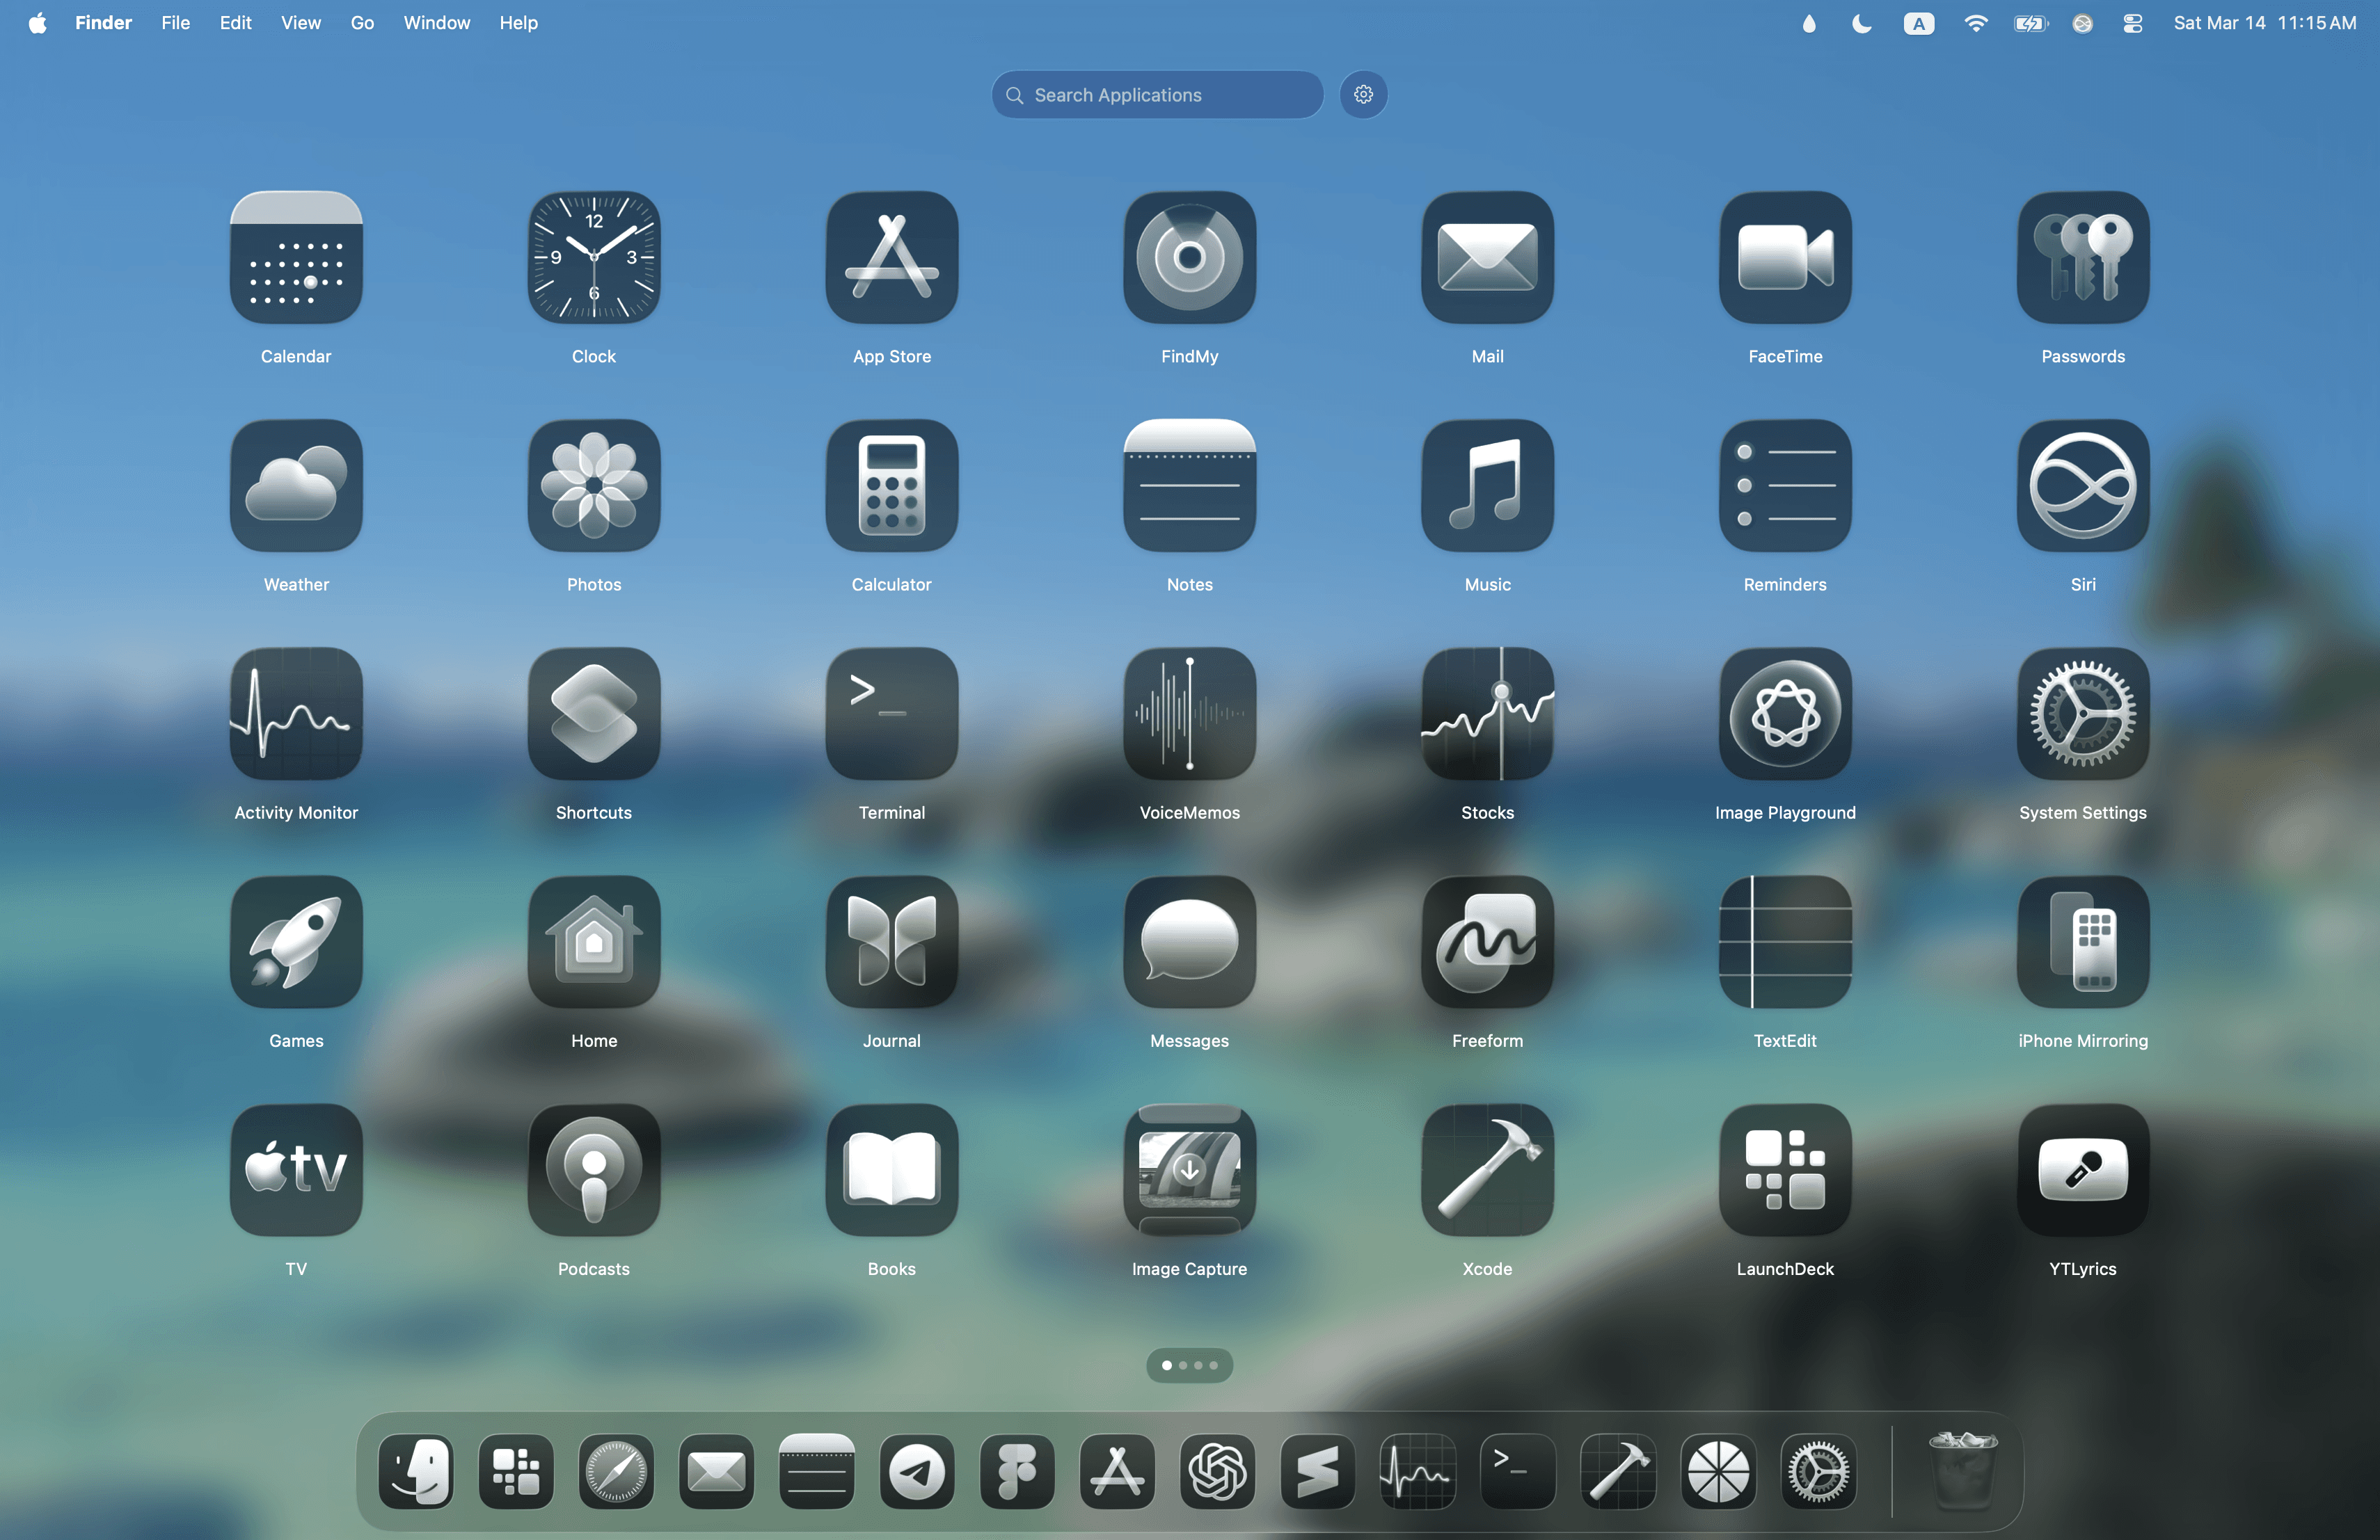Open App Store from the app grid

[x=892, y=258]
